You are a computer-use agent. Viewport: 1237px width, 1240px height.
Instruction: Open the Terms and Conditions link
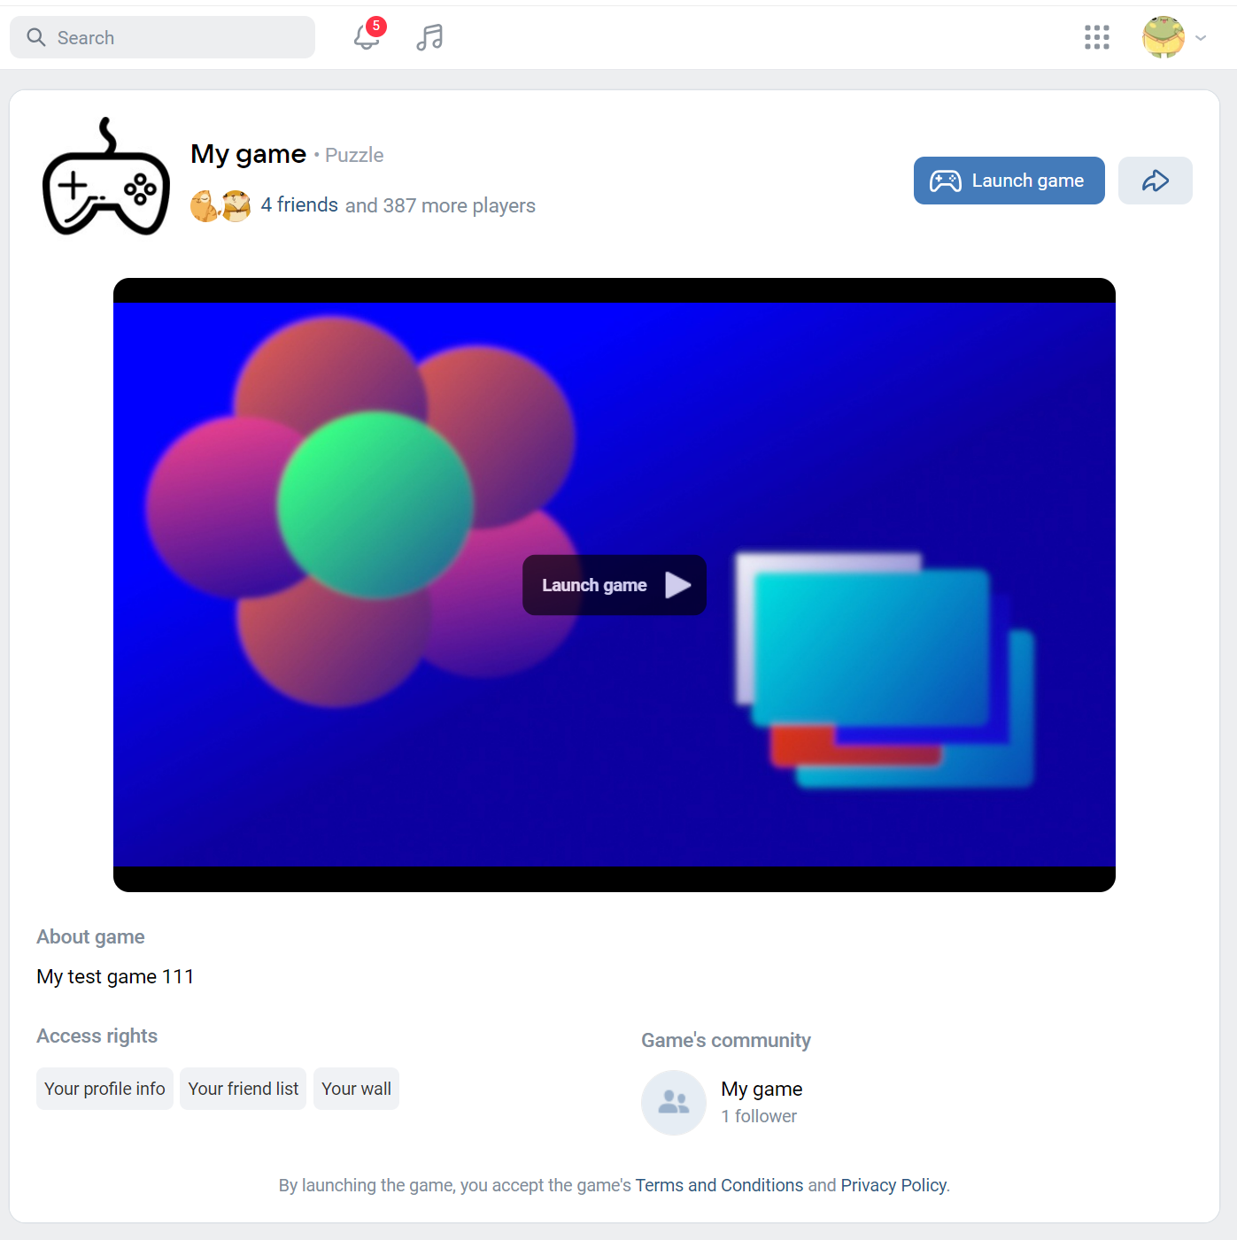719,1185
